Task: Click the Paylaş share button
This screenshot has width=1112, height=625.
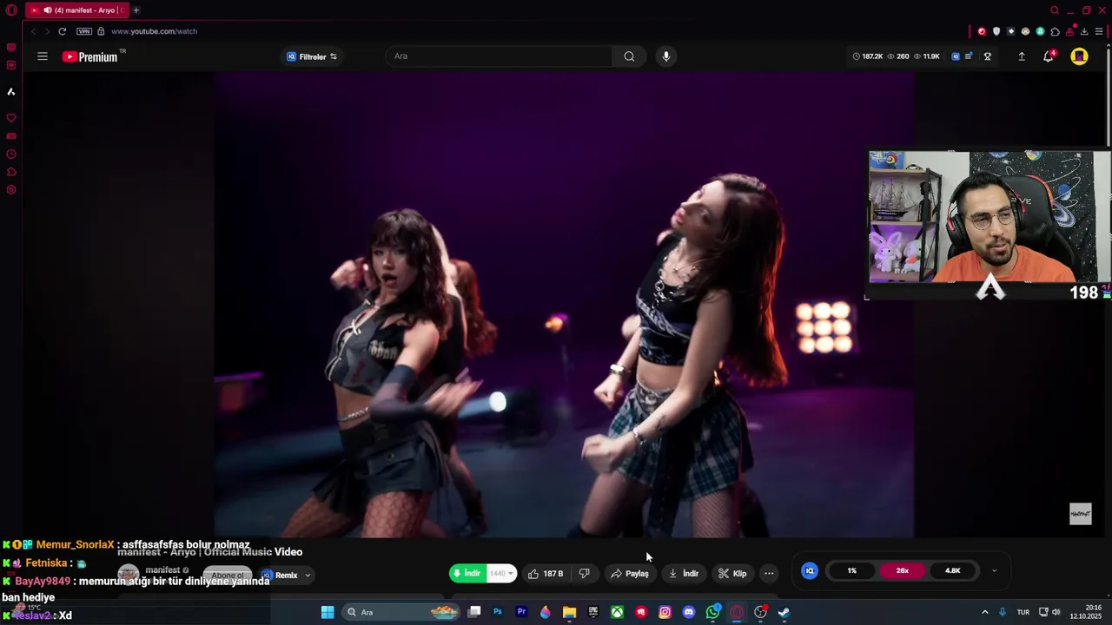Action: point(630,574)
